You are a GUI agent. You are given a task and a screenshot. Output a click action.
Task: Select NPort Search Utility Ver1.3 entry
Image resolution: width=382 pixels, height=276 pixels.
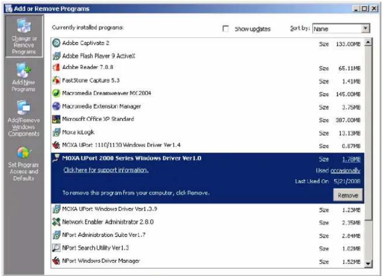click(207, 248)
